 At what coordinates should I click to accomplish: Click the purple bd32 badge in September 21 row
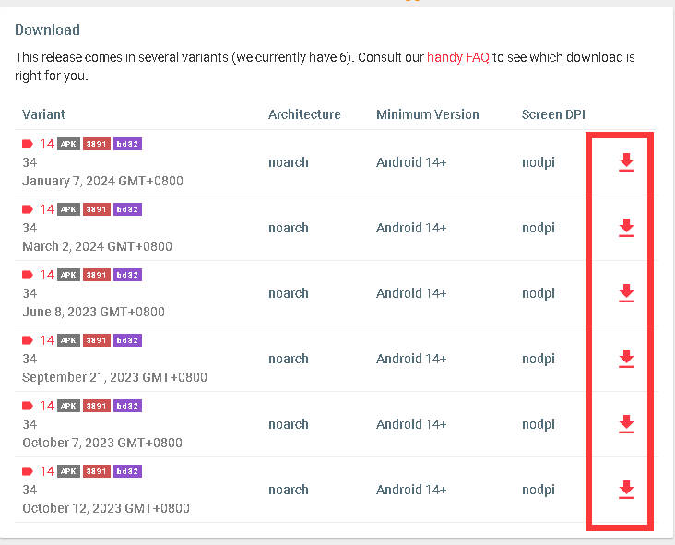(127, 340)
